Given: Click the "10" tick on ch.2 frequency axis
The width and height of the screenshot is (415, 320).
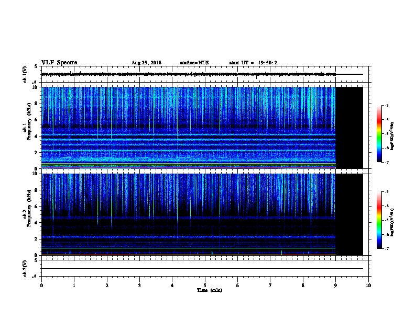Looking at the screenshot, I should (x=36, y=174).
